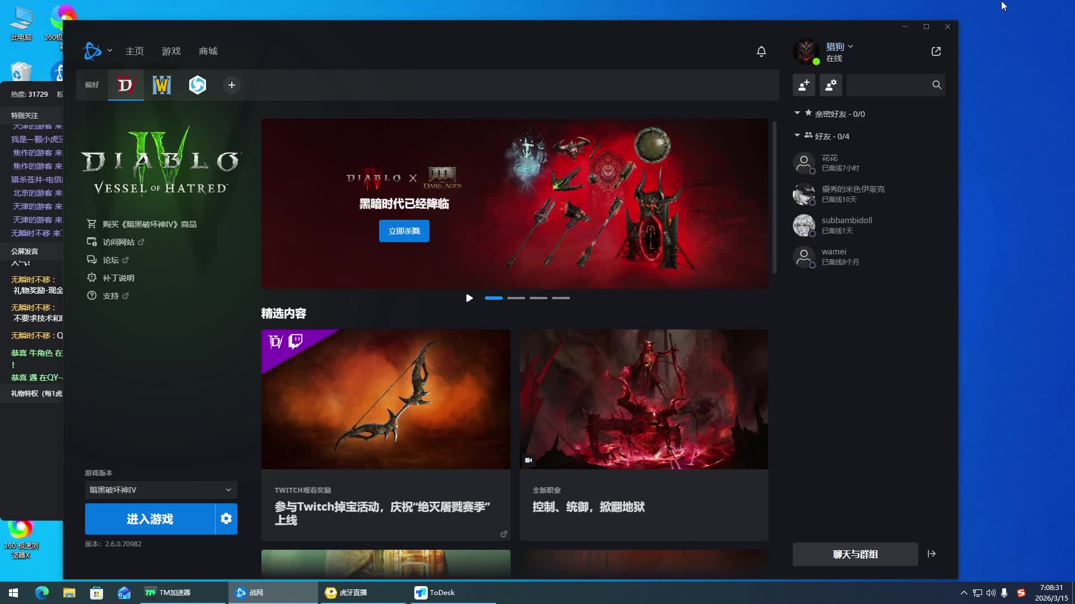Pop out the social panel icon
The image size is (1075, 604).
936,51
